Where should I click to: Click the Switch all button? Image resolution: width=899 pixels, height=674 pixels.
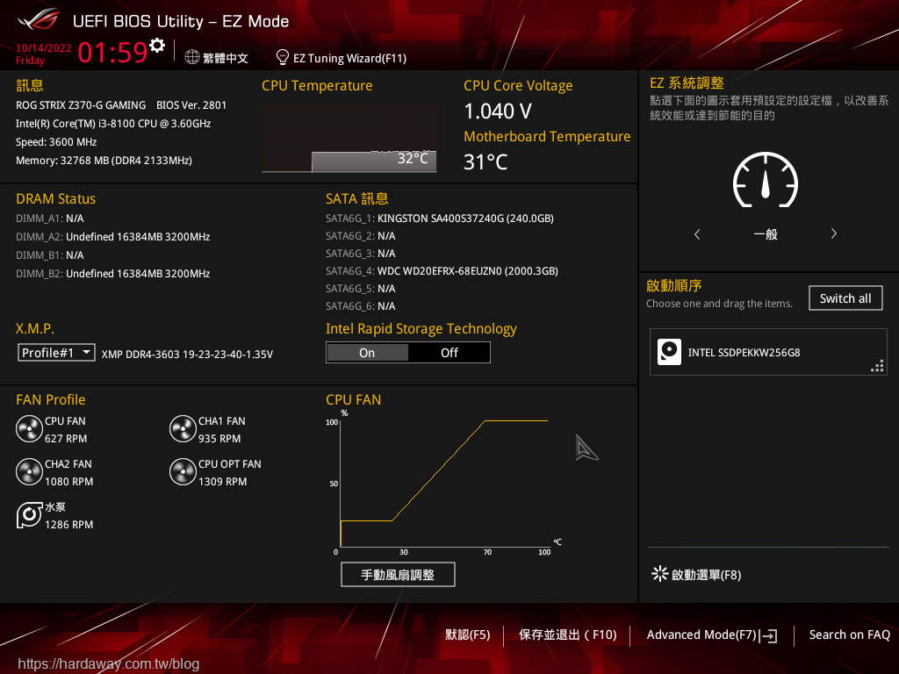(845, 298)
